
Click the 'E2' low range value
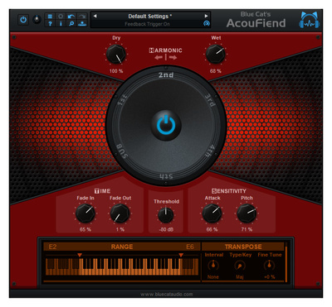pos(52,247)
